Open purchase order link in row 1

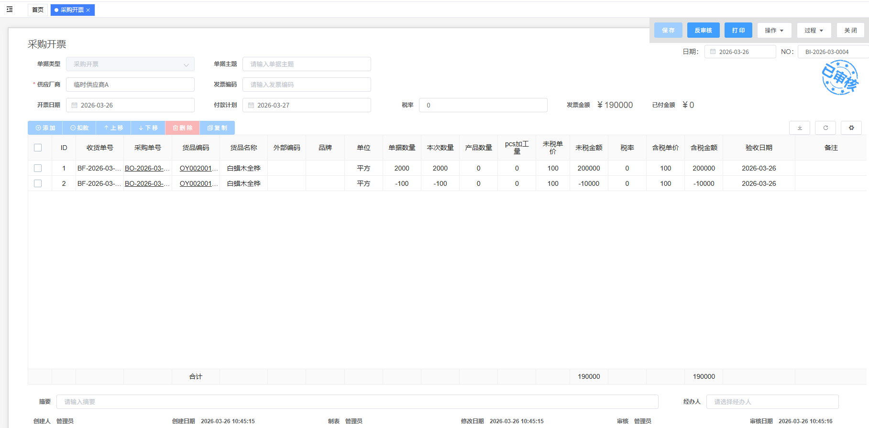tap(147, 168)
